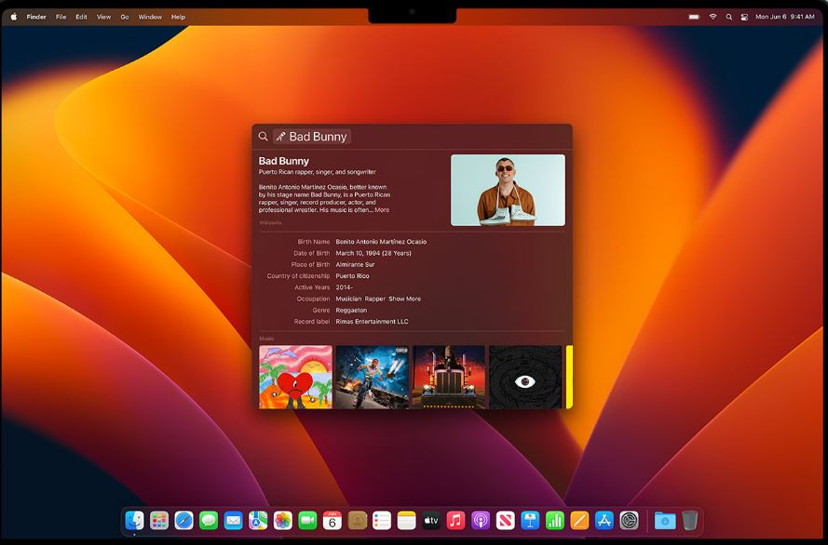
Task: Click the magnifier icon in the Spotlight field
Action: click(x=263, y=137)
